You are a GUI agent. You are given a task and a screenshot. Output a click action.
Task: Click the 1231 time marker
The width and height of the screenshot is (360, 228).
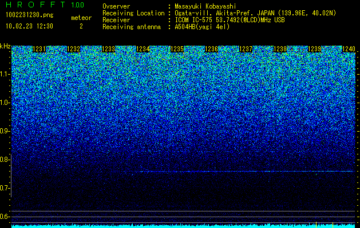tap(39, 49)
